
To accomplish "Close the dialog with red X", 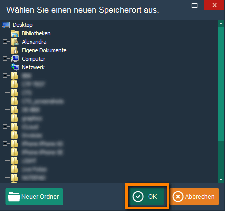I will (x=214, y=5).
